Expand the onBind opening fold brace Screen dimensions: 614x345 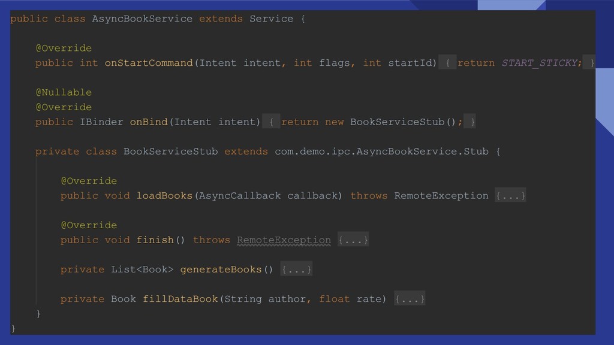[x=271, y=122]
